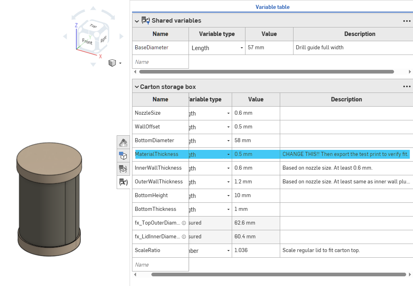Click the Shared variables filter table icon
413x286 pixels.
pyautogui.click(x=146, y=20)
